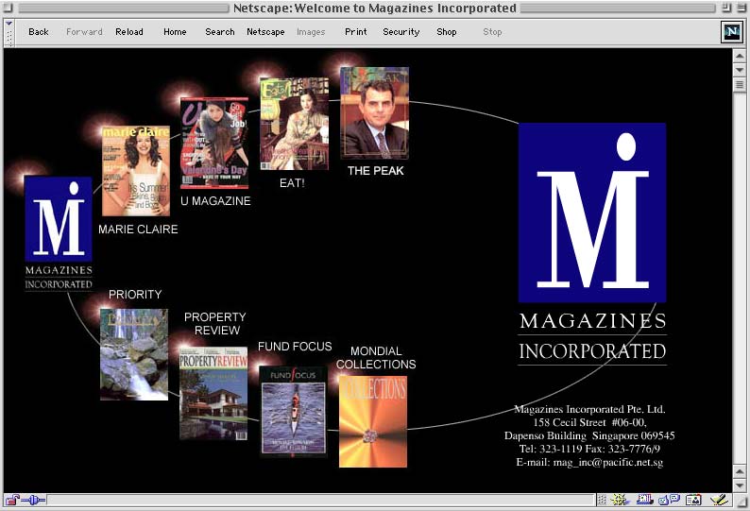This screenshot has width=750, height=511.
Task: Click the Back toolbar button
Action: click(39, 32)
